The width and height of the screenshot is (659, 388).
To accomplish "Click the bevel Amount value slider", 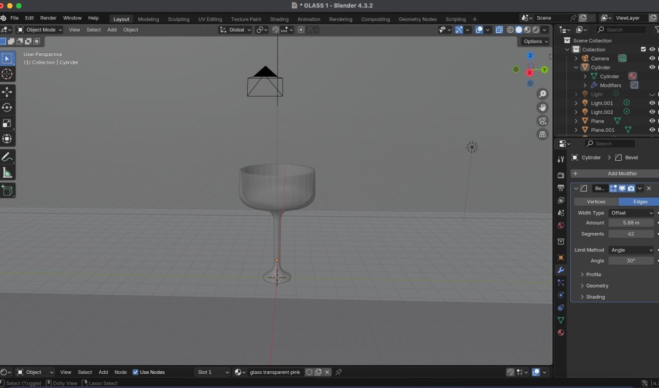I will point(631,223).
